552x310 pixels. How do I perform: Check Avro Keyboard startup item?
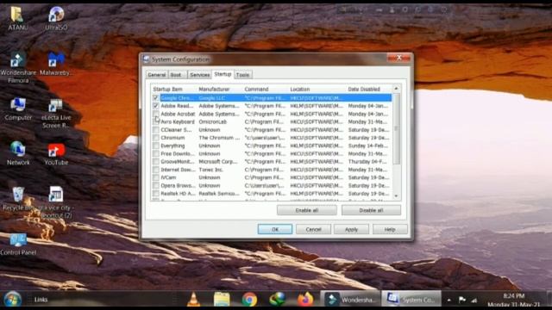(x=155, y=121)
